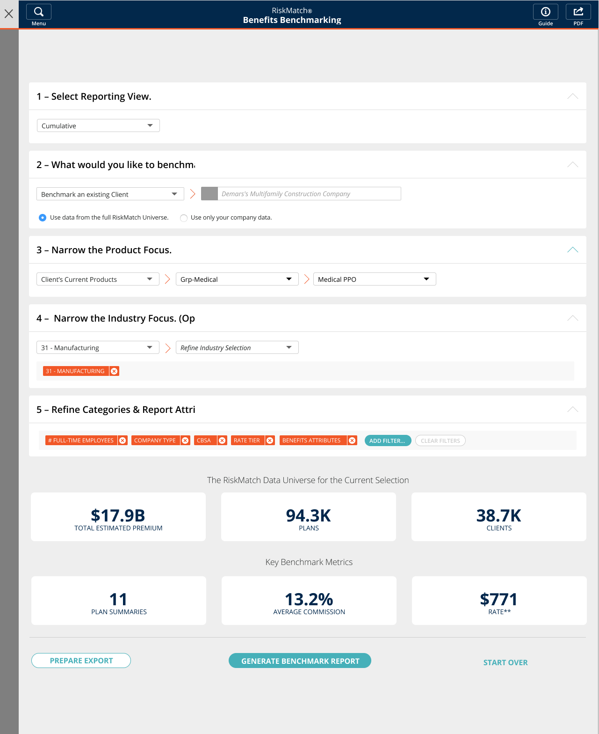The width and height of the screenshot is (599, 734).
Task: Click the # Full-Time Employees filter tag
Action: (x=81, y=440)
